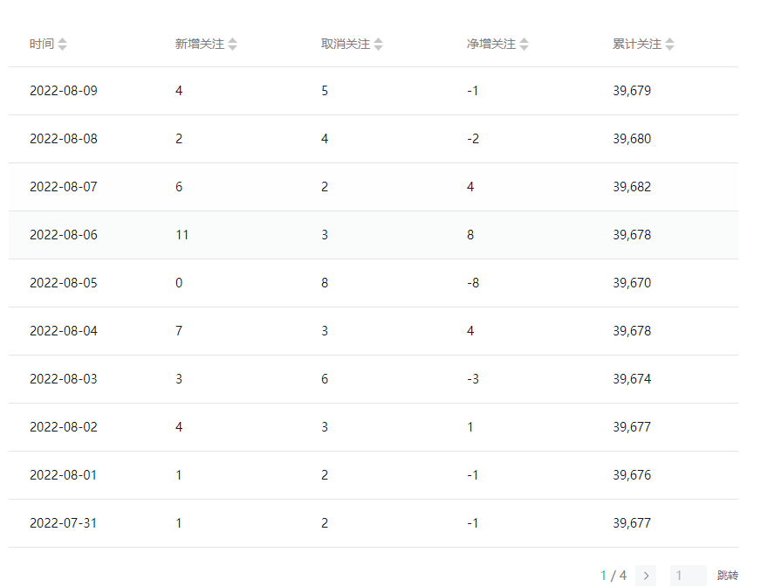Image resolution: width=761 pixels, height=587 pixels.
Task: Click new follows value 11
Action: [x=182, y=235]
